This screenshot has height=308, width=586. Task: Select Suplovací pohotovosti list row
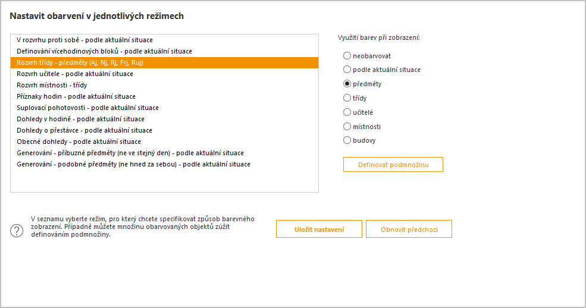[164, 108]
